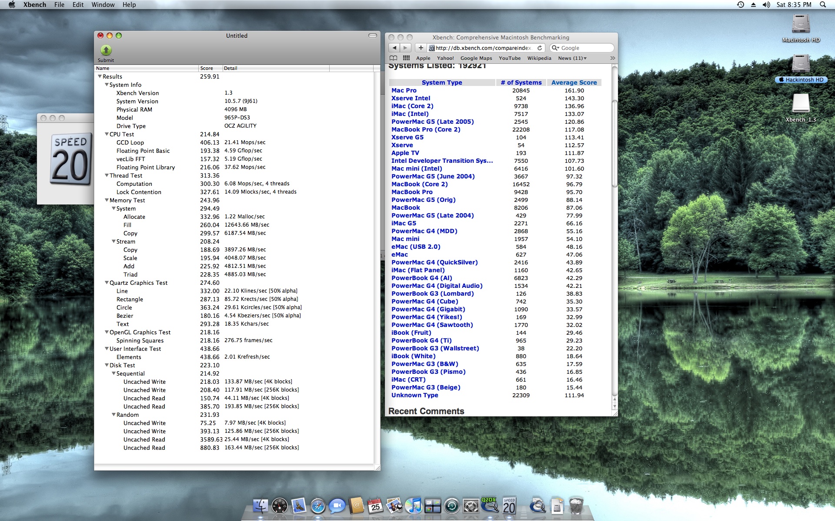Image resolution: width=835 pixels, height=521 pixels.
Task: Collapse the CPU Test results section
Action: [x=107, y=134]
